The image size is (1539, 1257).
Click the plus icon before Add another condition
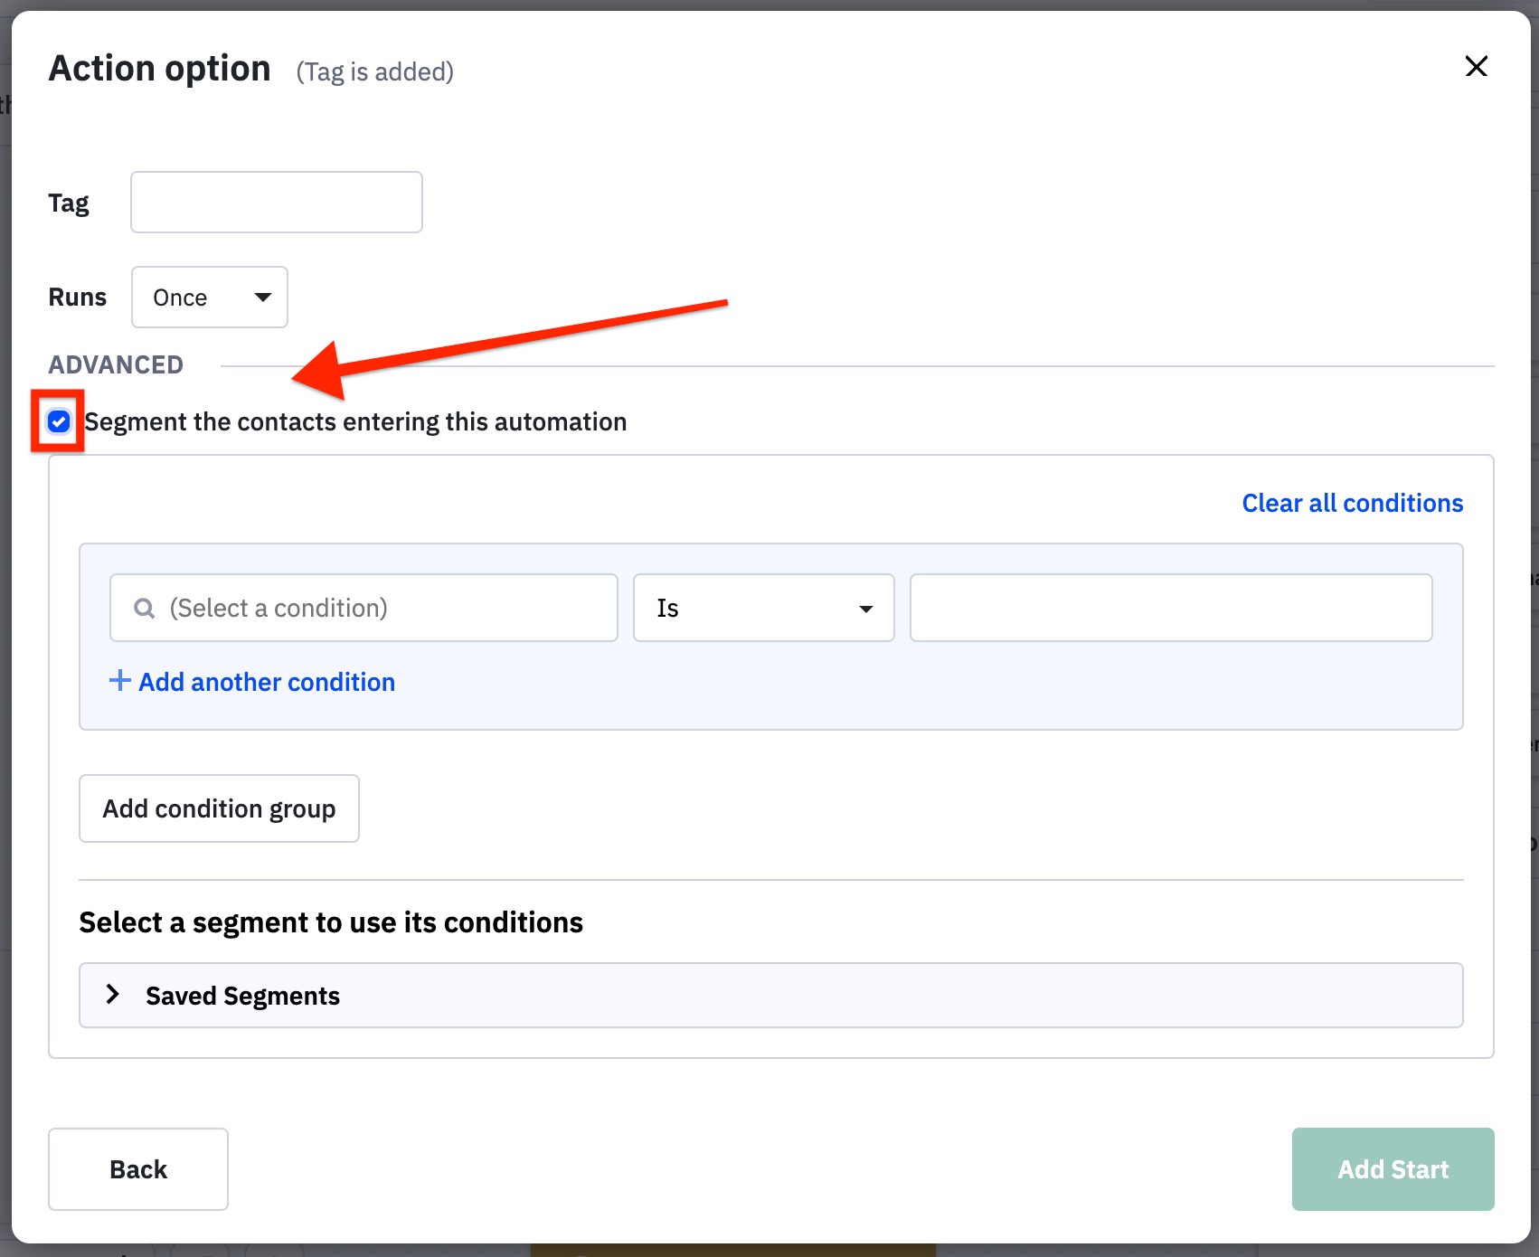point(119,681)
